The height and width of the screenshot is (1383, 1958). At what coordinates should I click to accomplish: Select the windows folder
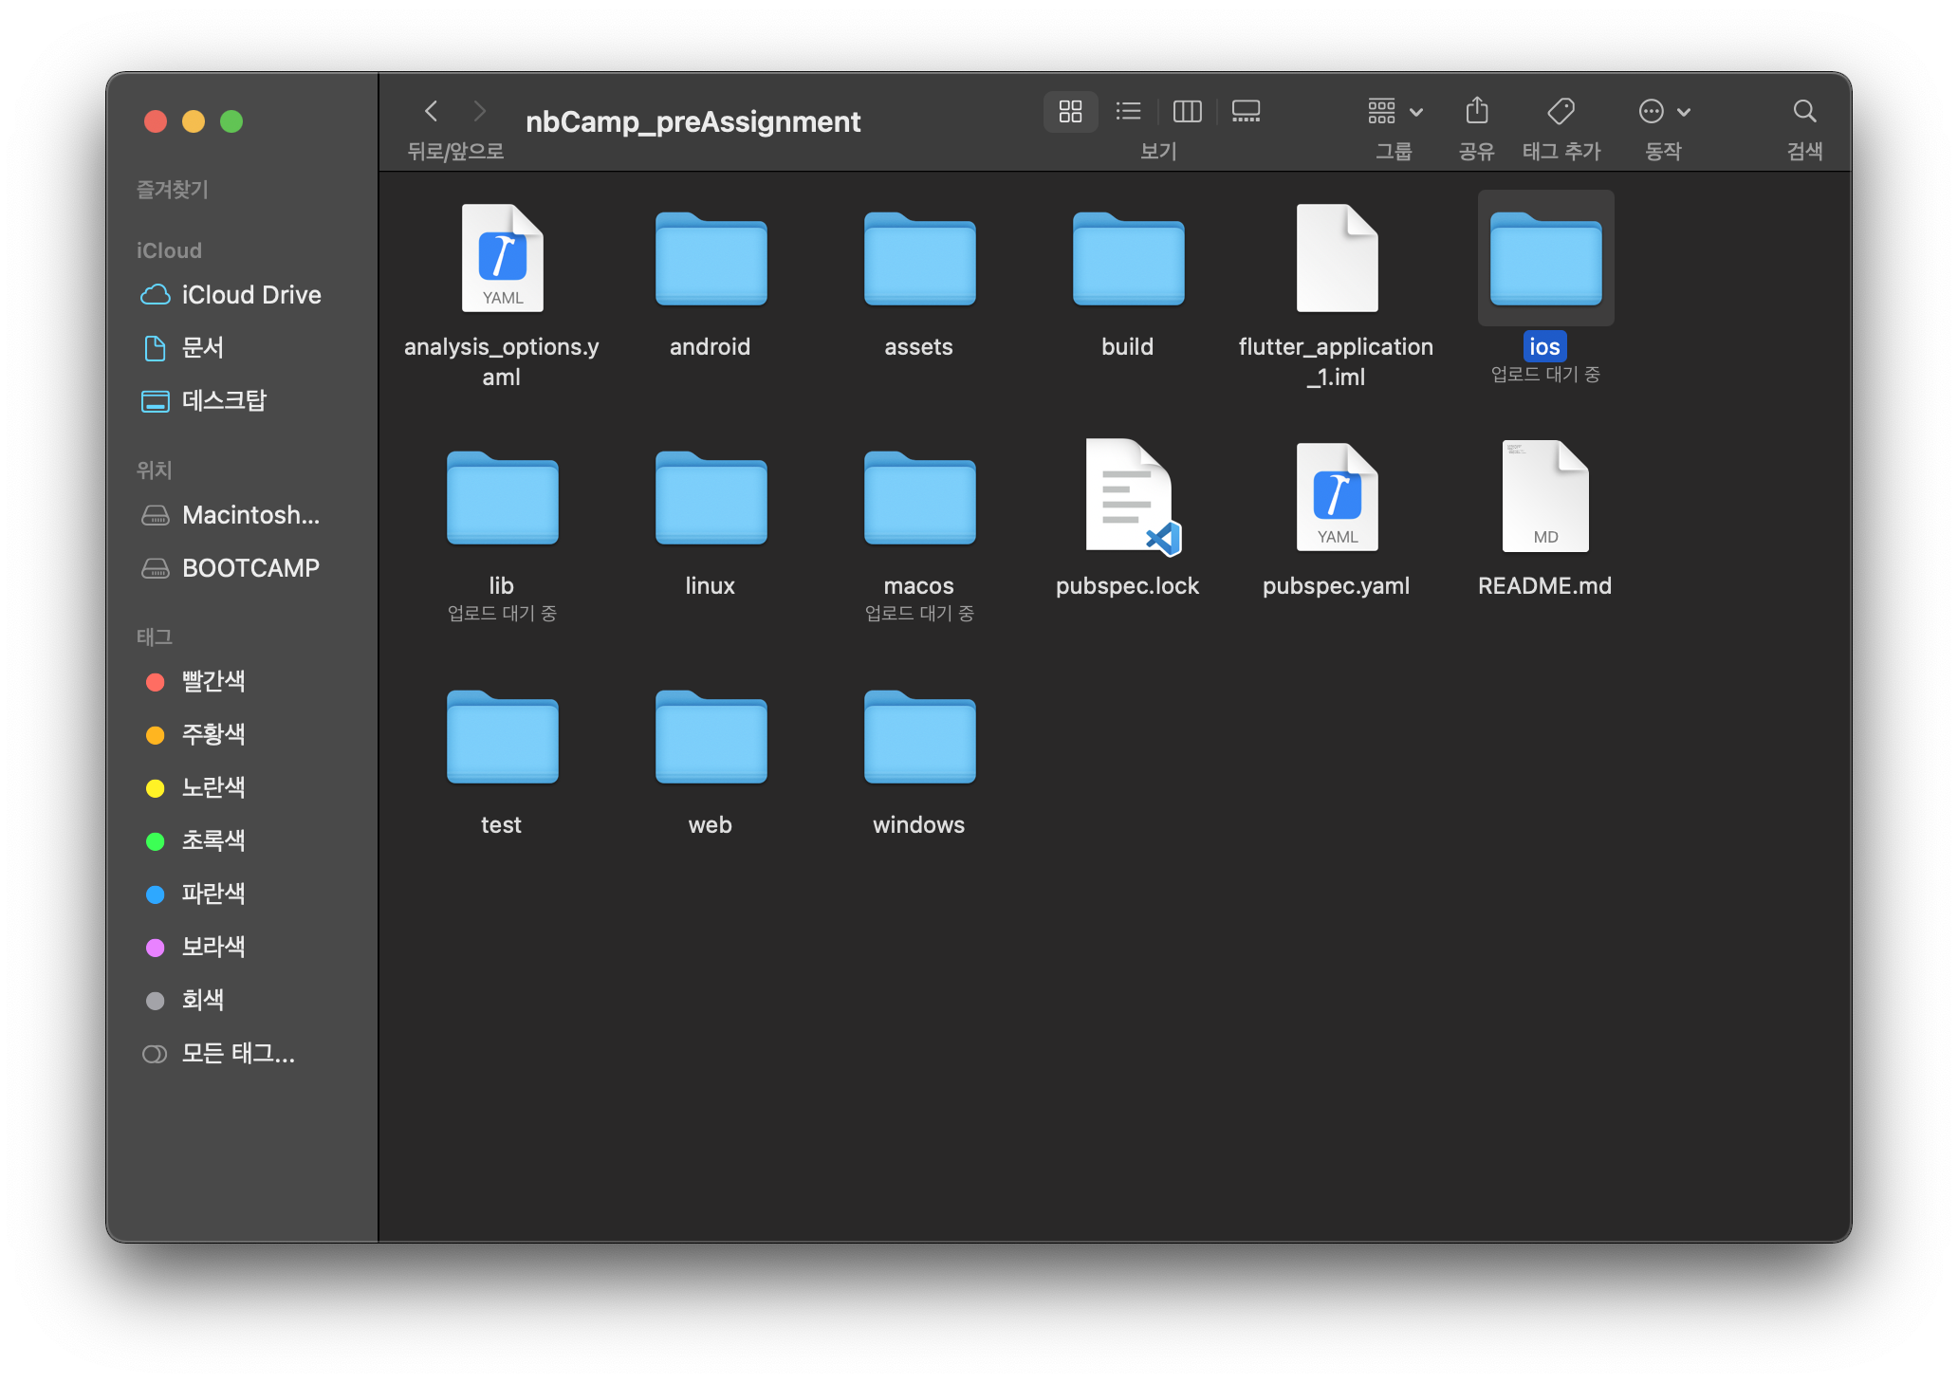pyautogui.click(x=919, y=736)
